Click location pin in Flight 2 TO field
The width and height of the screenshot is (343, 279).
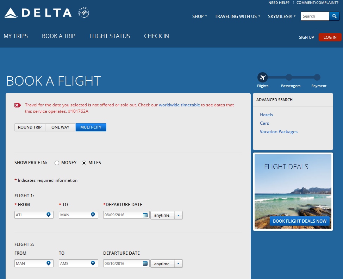point(93,263)
